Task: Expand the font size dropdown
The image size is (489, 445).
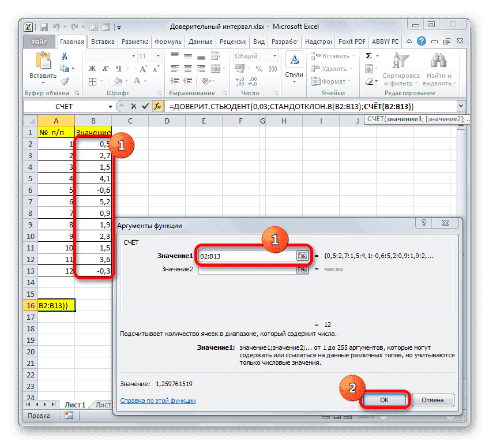Action: 158,55
